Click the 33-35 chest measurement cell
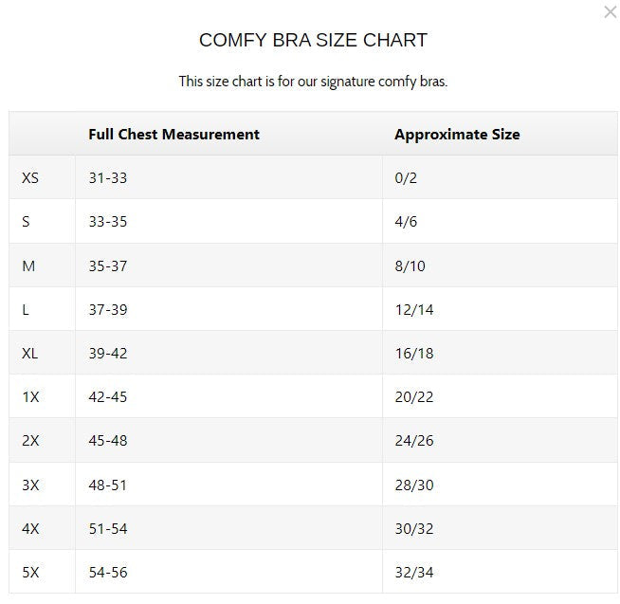Image resolution: width=620 pixels, height=604 pixels. pos(107,222)
